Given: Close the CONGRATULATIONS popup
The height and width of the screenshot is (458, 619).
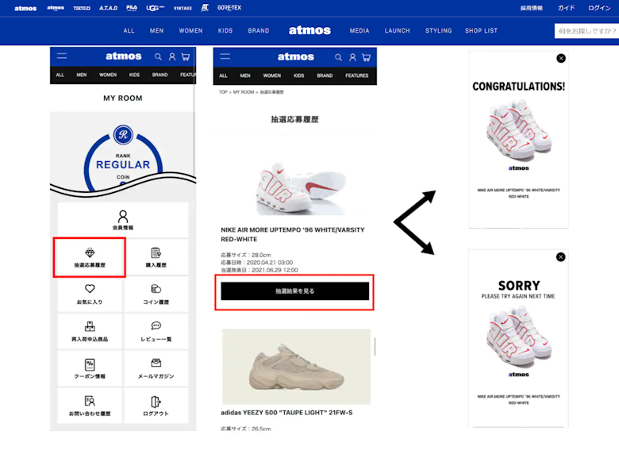Looking at the screenshot, I should click(561, 59).
